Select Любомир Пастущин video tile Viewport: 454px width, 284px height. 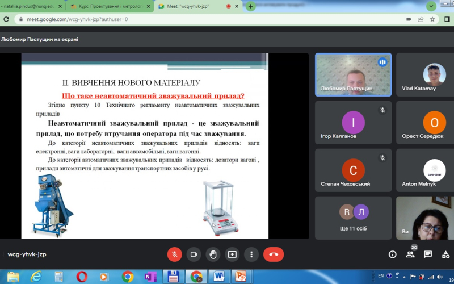tap(353, 74)
